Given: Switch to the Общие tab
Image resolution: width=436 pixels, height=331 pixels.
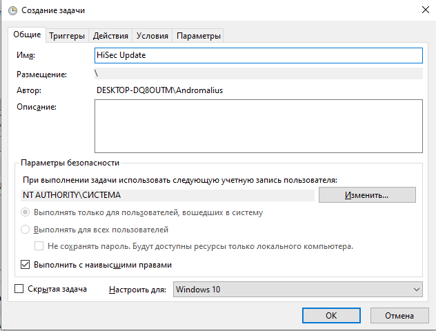Looking at the screenshot, I should coord(27,34).
